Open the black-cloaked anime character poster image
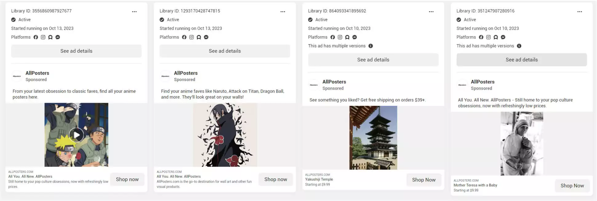Image resolution: width=597 pixels, height=201 pixels. (225, 135)
